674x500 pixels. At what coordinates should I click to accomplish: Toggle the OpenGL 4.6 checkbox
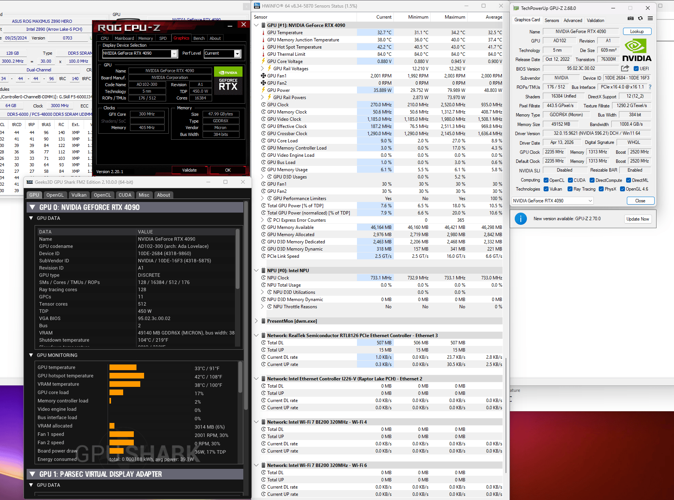coord(622,189)
